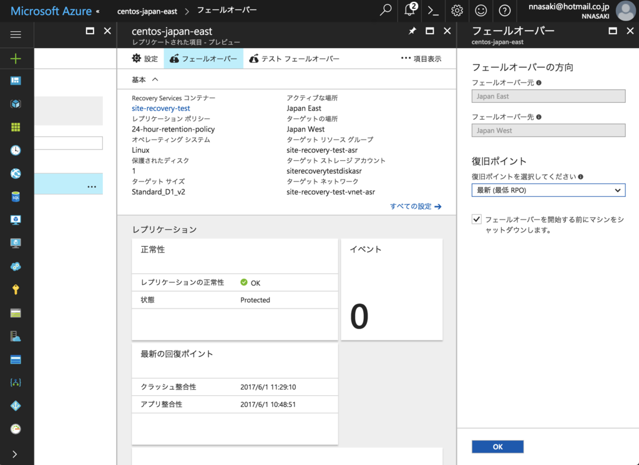Open All resources green grid icon
639x465 pixels.
click(16, 127)
